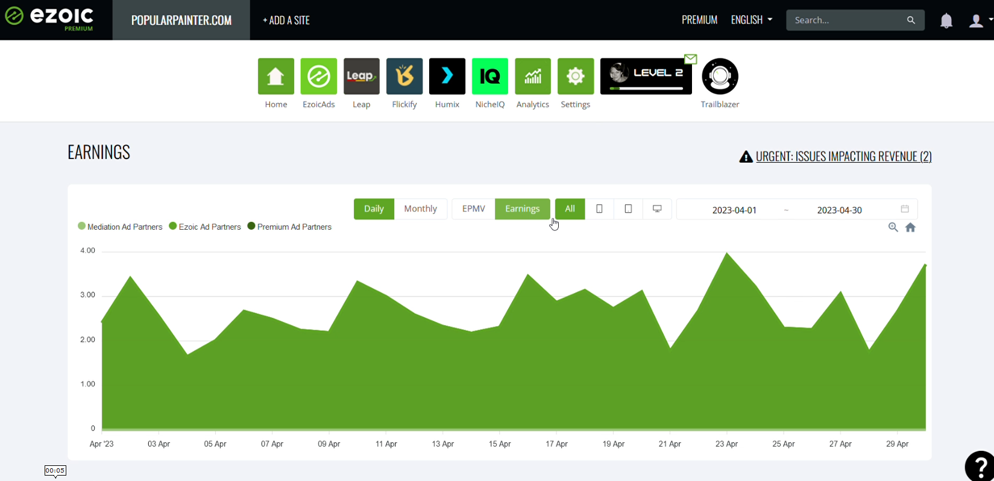Viewport: 994px width, 481px height.
Task: Open the Home dashboard icon
Action: (x=276, y=77)
